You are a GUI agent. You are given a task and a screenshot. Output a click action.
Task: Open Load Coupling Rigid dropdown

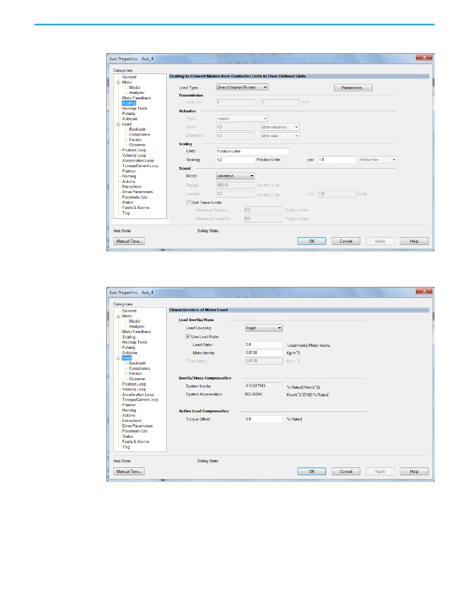coord(264,328)
